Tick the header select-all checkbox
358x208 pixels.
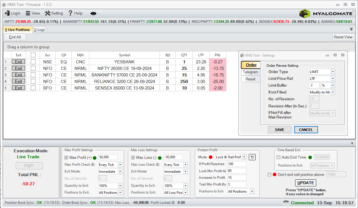tap(33, 55)
